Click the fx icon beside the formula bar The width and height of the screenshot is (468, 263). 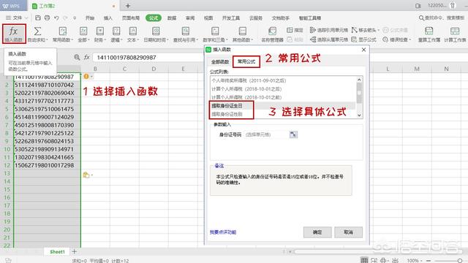(86, 57)
